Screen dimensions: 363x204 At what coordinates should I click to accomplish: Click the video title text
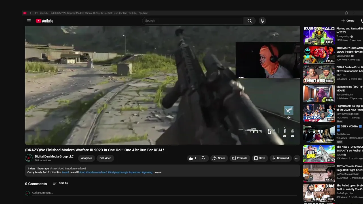point(94,150)
